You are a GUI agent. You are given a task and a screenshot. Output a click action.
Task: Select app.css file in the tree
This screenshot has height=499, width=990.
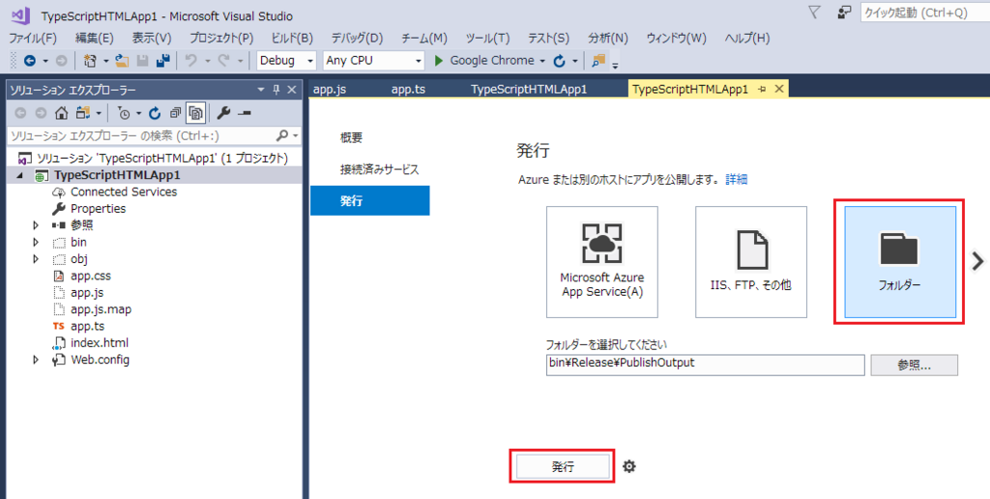point(91,276)
